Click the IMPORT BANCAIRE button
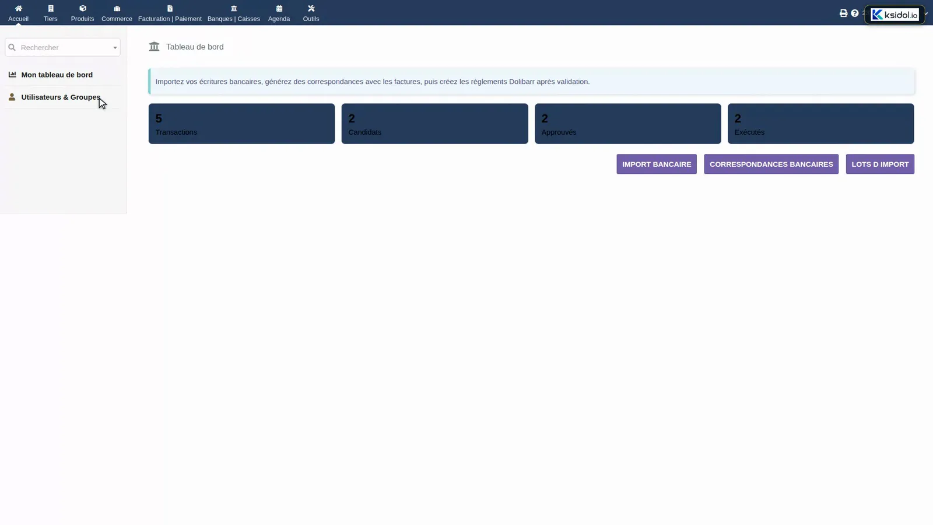The image size is (933, 525). pos(657,164)
